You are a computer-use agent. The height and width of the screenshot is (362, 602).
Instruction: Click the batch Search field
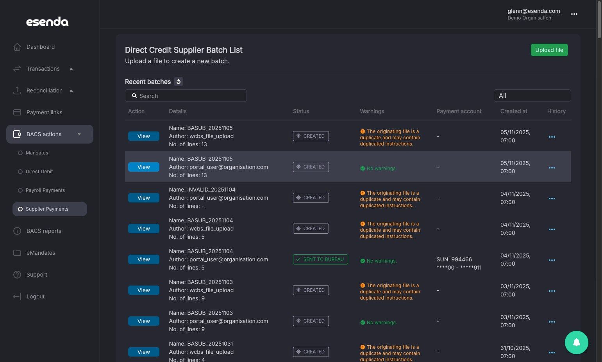(186, 96)
